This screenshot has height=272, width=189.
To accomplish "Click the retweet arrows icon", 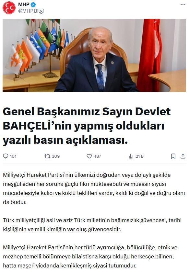I will point(47,156).
